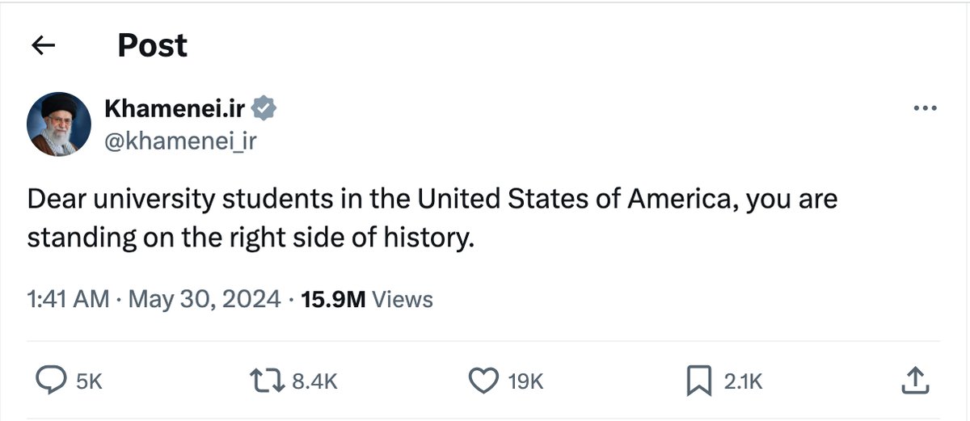Like the post with the heart icon

click(x=484, y=381)
